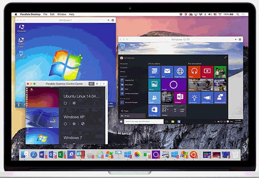
Task: Open the OneNote tile
Action: (180, 98)
